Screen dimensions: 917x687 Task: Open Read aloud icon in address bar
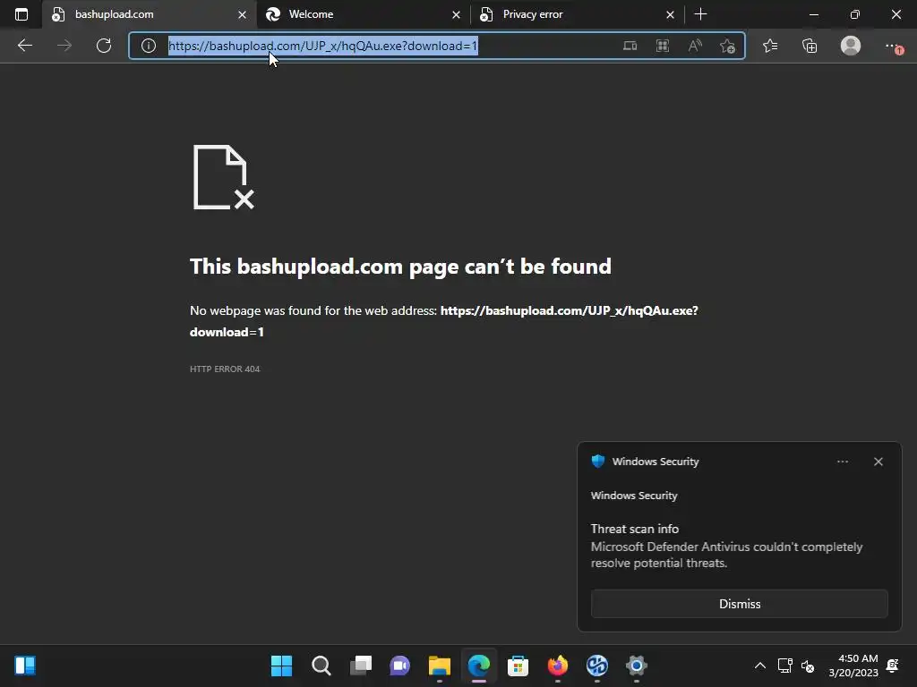pos(695,46)
